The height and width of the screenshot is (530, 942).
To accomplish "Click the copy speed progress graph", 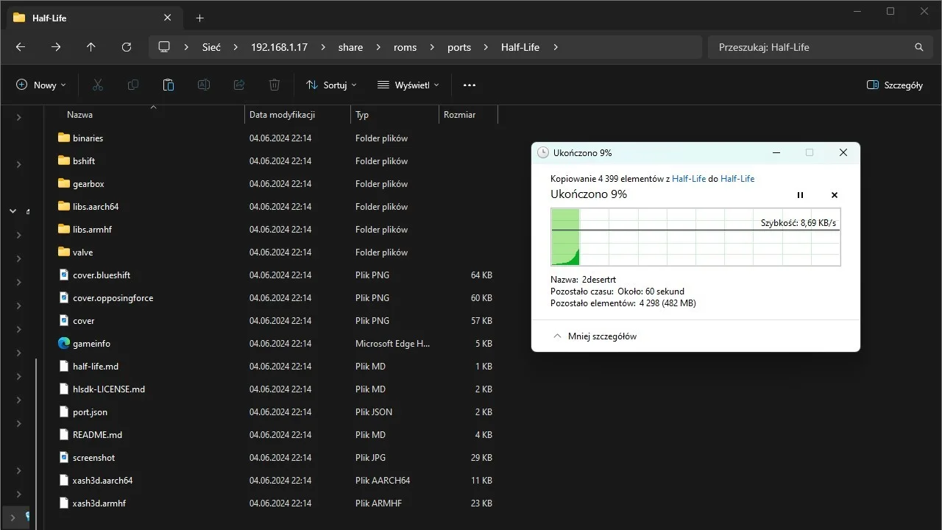I will [x=695, y=237].
